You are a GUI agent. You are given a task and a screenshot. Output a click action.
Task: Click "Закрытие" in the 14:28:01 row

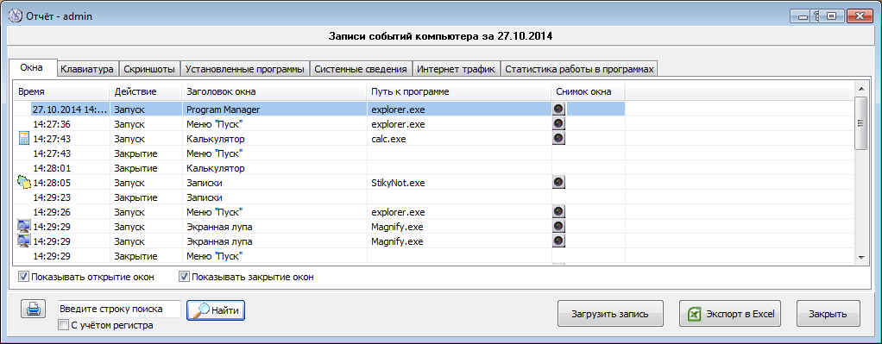[x=135, y=167]
